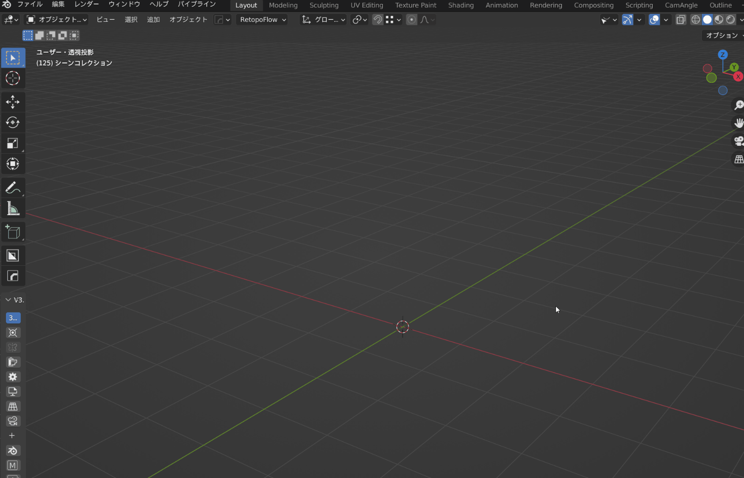This screenshot has height=478, width=744.
Task: Collapse the V3. panel chevron
Action: click(8, 300)
